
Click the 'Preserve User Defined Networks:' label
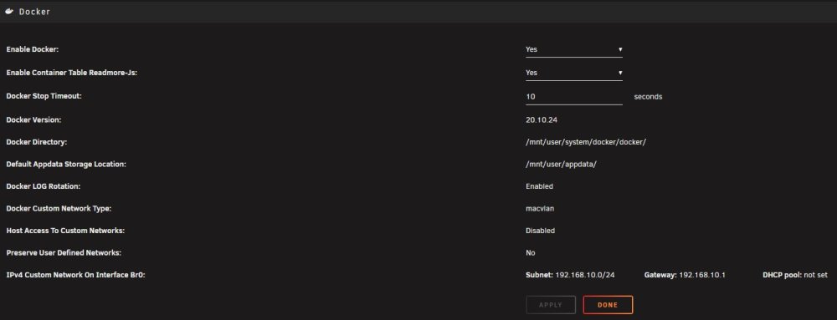point(64,253)
